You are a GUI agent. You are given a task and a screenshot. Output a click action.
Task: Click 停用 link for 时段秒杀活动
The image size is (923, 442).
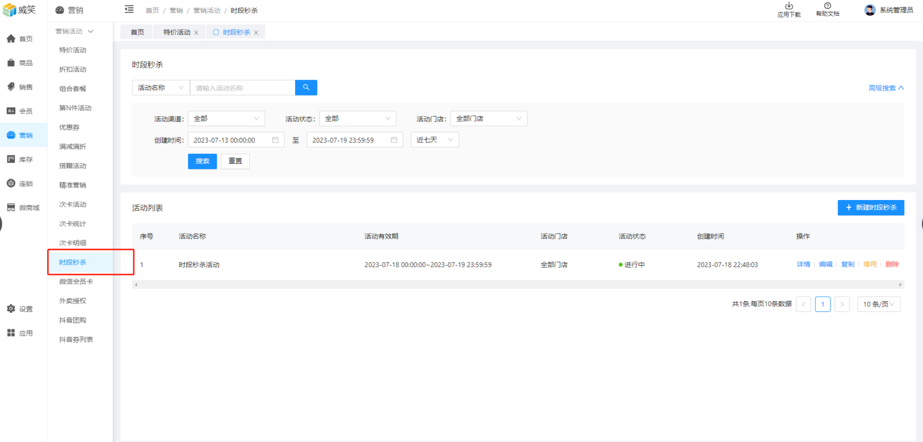(x=869, y=265)
